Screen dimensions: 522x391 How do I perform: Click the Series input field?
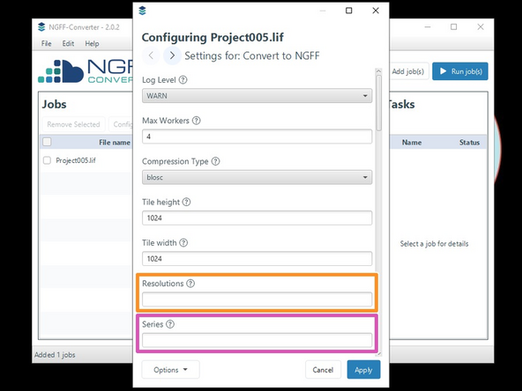[x=257, y=340]
